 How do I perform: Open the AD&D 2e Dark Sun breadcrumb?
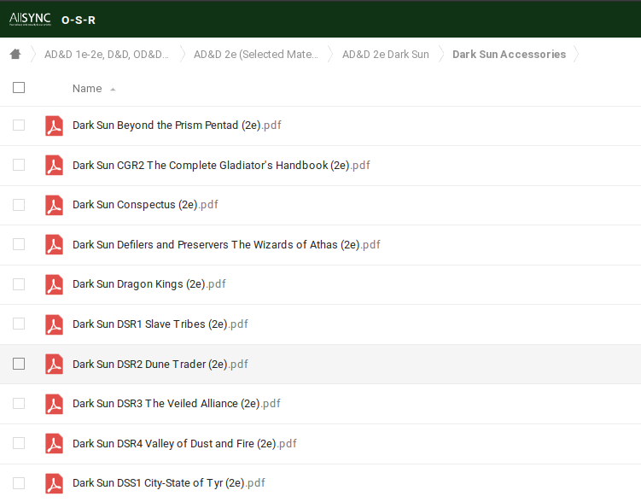point(385,55)
